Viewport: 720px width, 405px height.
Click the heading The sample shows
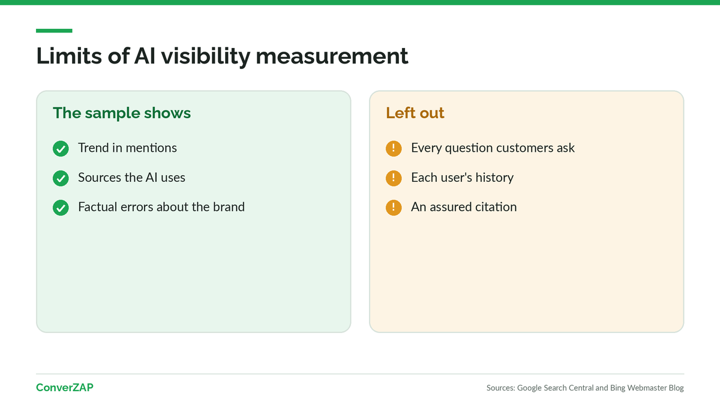tap(122, 113)
